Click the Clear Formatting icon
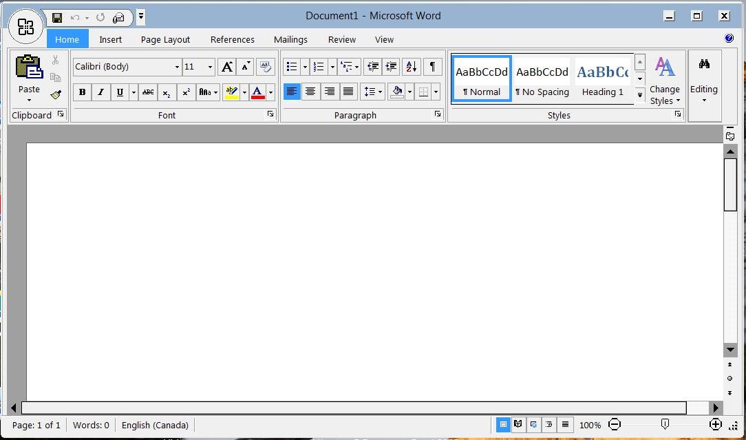Viewport: 746px width, 440px height. click(266, 67)
